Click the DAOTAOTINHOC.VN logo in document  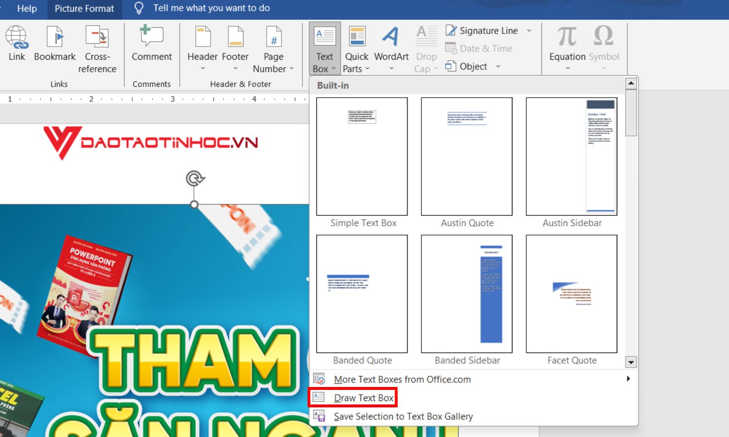[151, 143]
